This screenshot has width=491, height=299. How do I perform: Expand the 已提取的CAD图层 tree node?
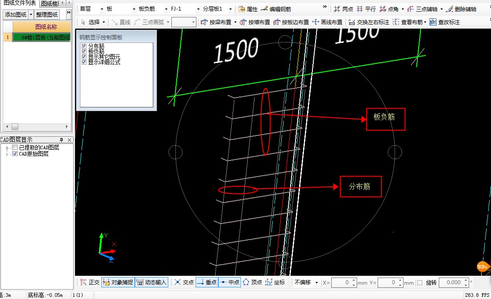point(7,147)
